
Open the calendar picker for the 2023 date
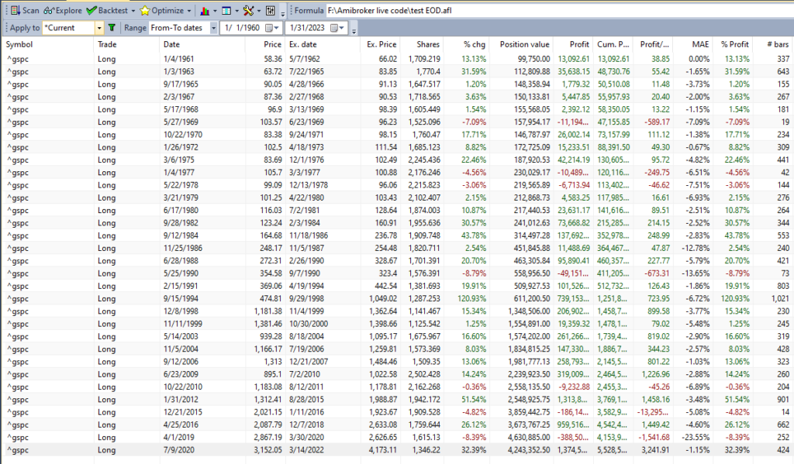(333, 27)
